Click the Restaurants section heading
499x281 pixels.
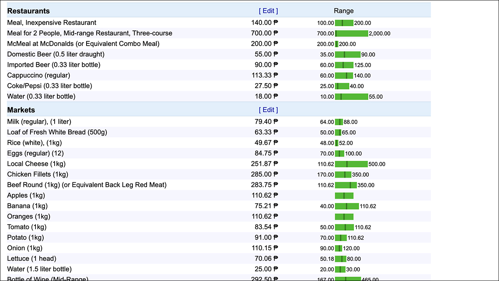click(x=28, y=11)
